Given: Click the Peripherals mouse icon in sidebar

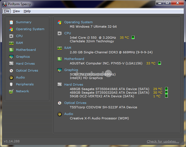Looking at the screenshot, I should click(11, 85).
